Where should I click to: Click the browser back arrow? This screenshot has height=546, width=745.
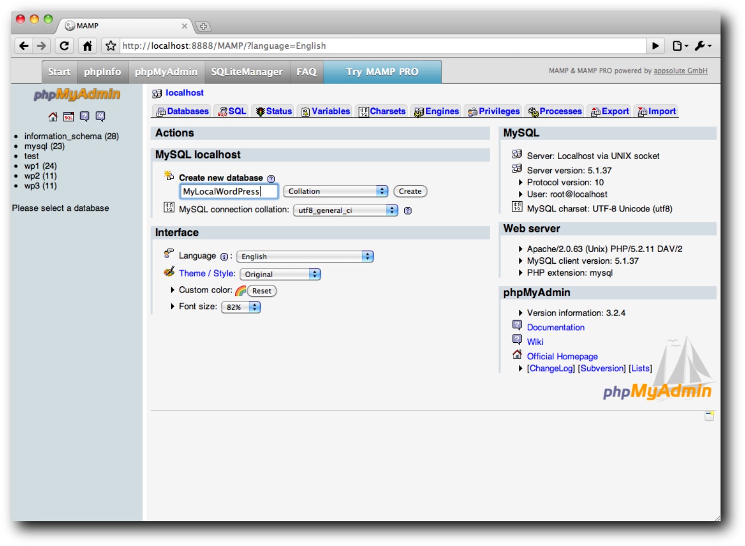point(24,46)
